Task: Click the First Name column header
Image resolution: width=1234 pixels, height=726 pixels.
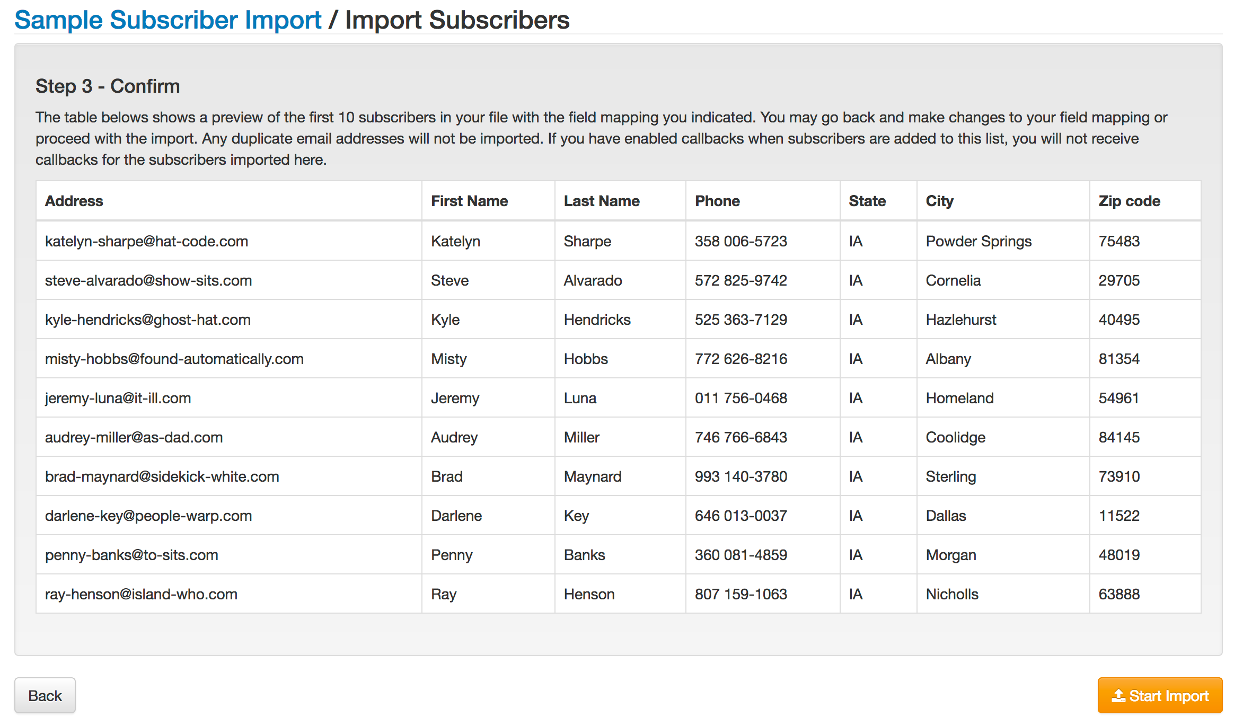Action: tap(469, 201)
